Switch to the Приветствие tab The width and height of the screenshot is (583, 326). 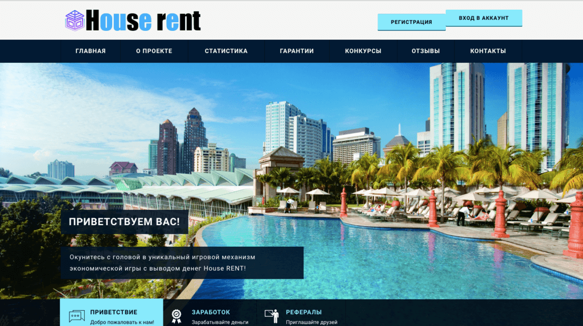point(113,312)
